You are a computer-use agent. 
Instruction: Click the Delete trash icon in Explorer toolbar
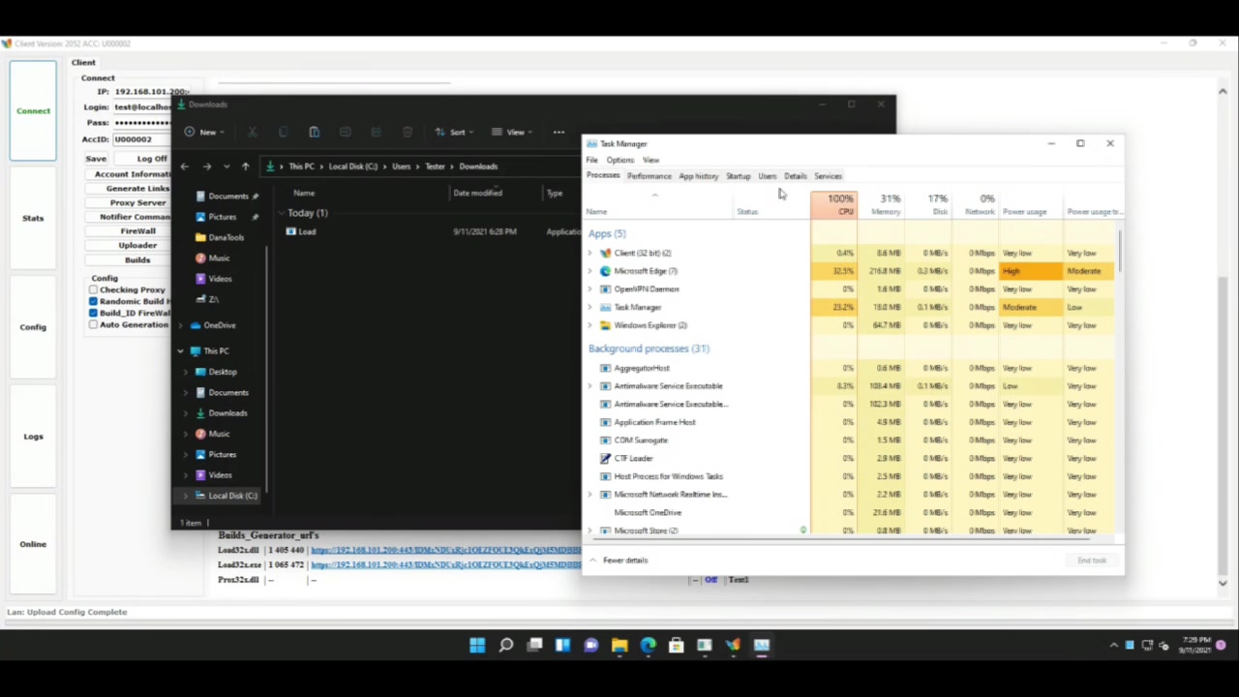coord(407,132)
